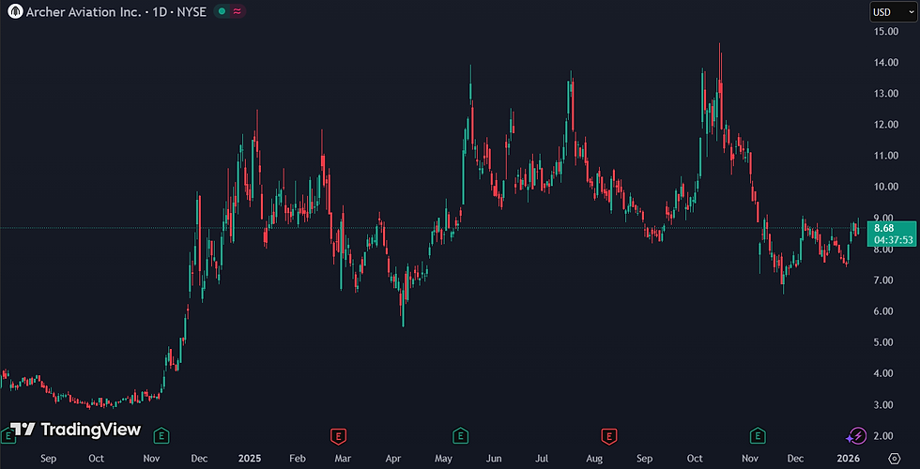Viewport: 920px width, 469px height.
Task: Click the bar countdown timer 04:37:53
Action: tap(892, 240)
